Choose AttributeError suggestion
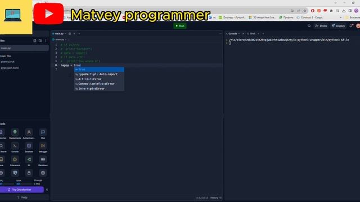The width and height of the screenshot is (360, 202). (99, 79)
